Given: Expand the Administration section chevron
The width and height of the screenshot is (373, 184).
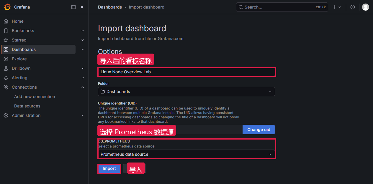Looking at the screenshot, I should [83, 115].
